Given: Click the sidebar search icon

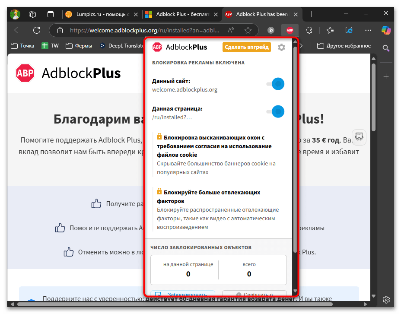Looking at the screenshot, I should (x=386, y=48).
